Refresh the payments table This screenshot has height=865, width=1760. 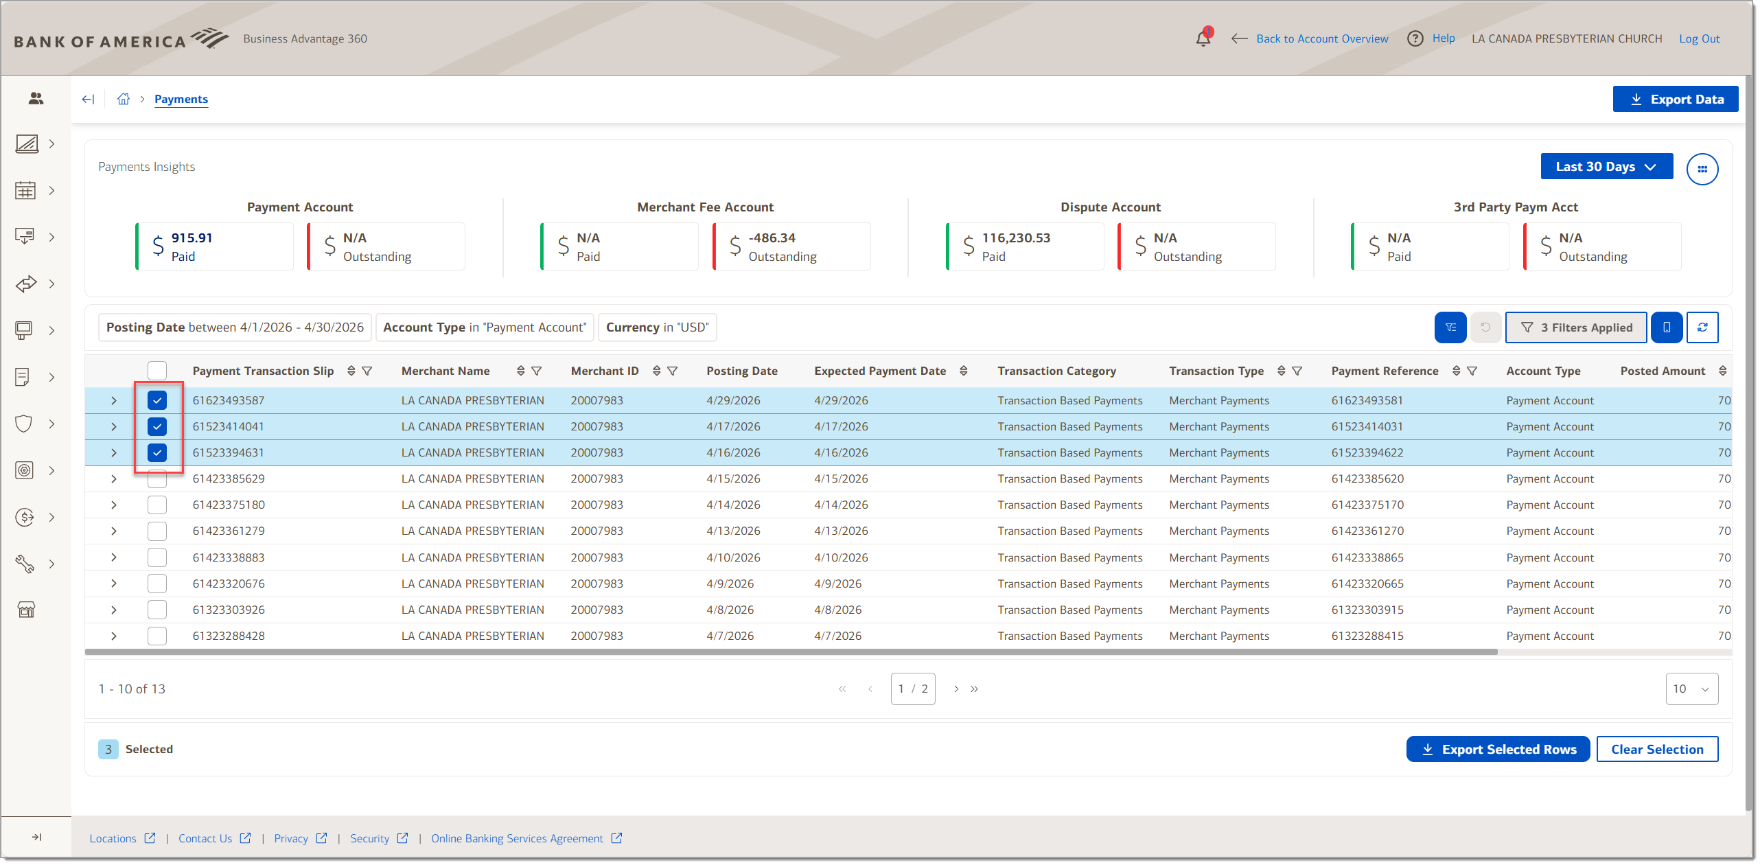1702,327
